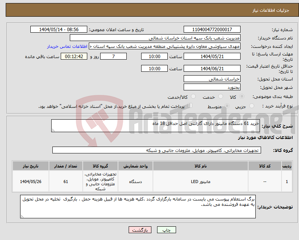Click the price validity date 1404/06/21
Screen dimensions: 299x240
click(x=212, y=68)
